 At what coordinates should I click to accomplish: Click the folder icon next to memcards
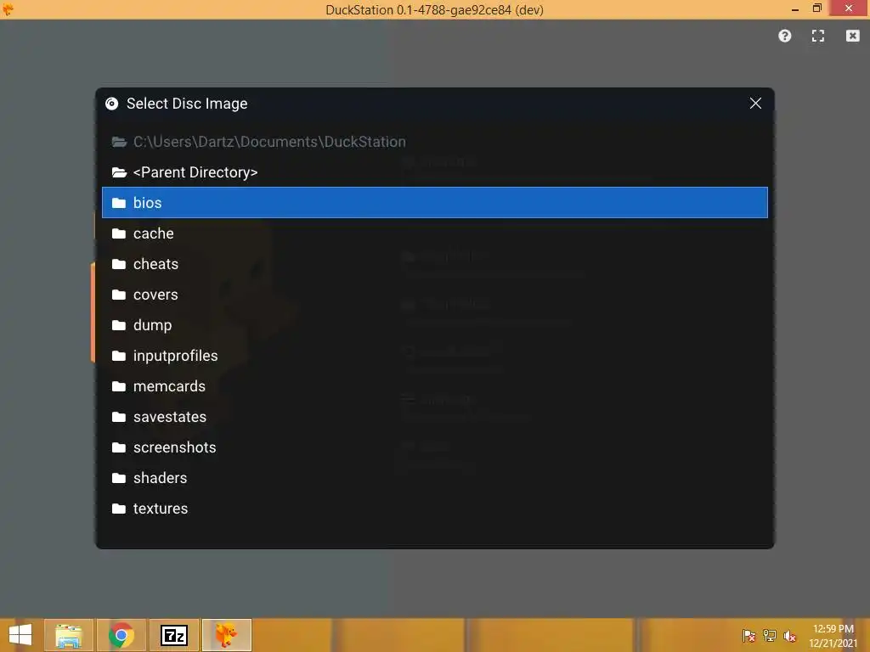pos(119,386)
